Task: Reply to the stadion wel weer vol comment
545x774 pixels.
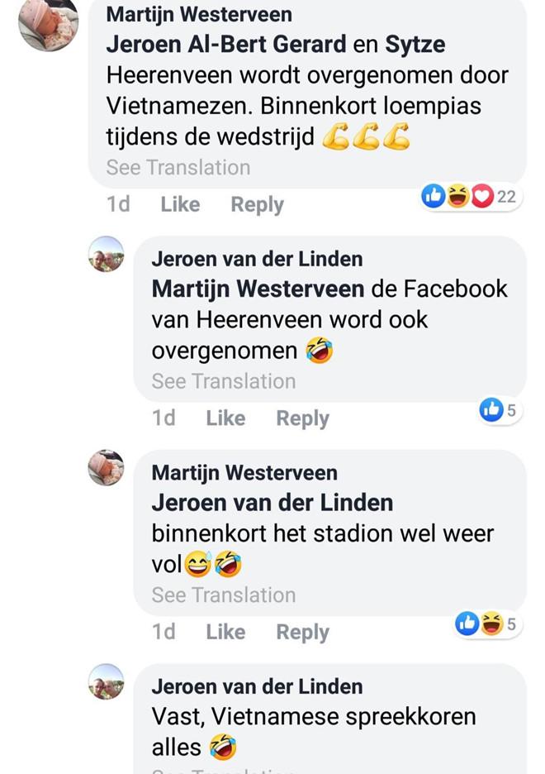Action: [x=302, y=632]
